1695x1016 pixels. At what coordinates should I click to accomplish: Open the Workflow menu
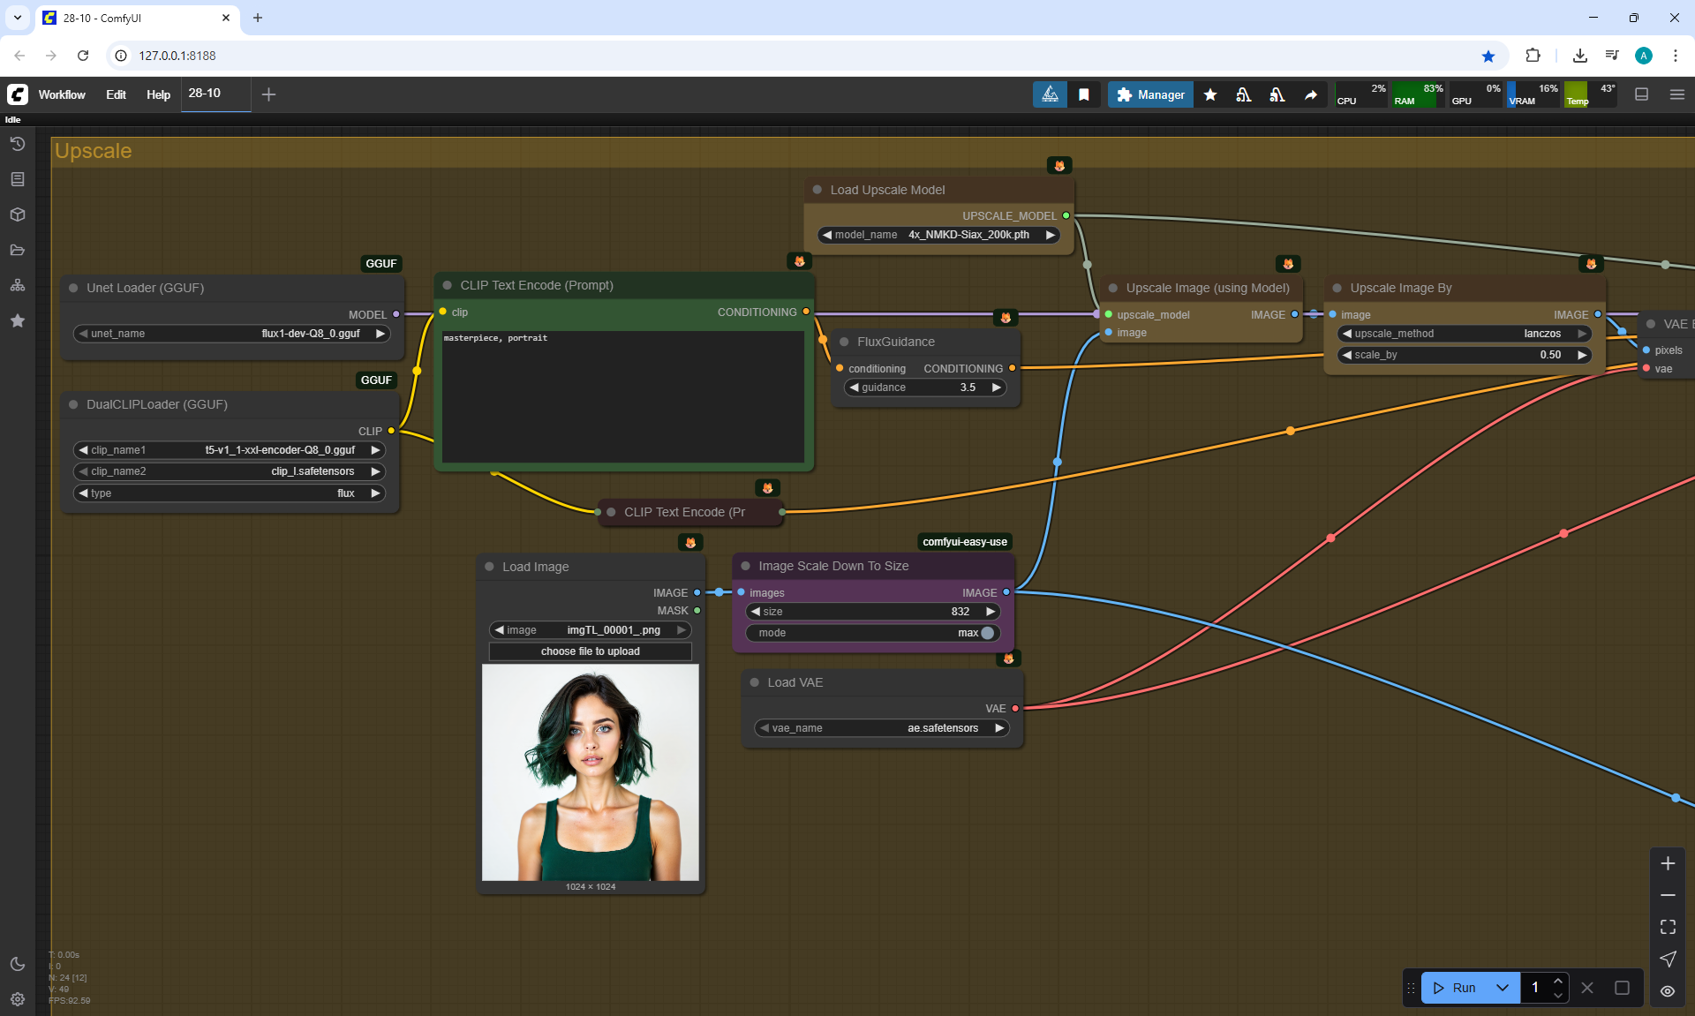(x=62, y=94)
